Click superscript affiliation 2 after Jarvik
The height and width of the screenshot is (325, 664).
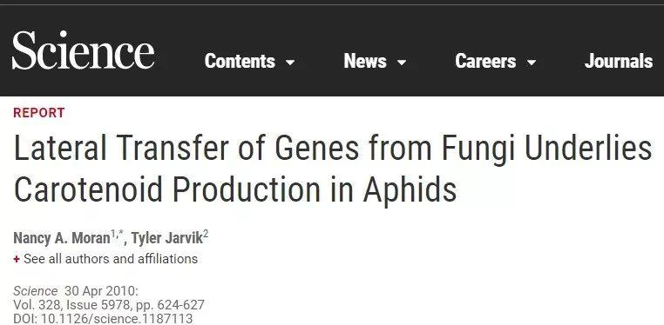206,234
